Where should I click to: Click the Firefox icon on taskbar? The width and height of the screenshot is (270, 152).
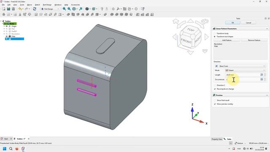(17, 149)
